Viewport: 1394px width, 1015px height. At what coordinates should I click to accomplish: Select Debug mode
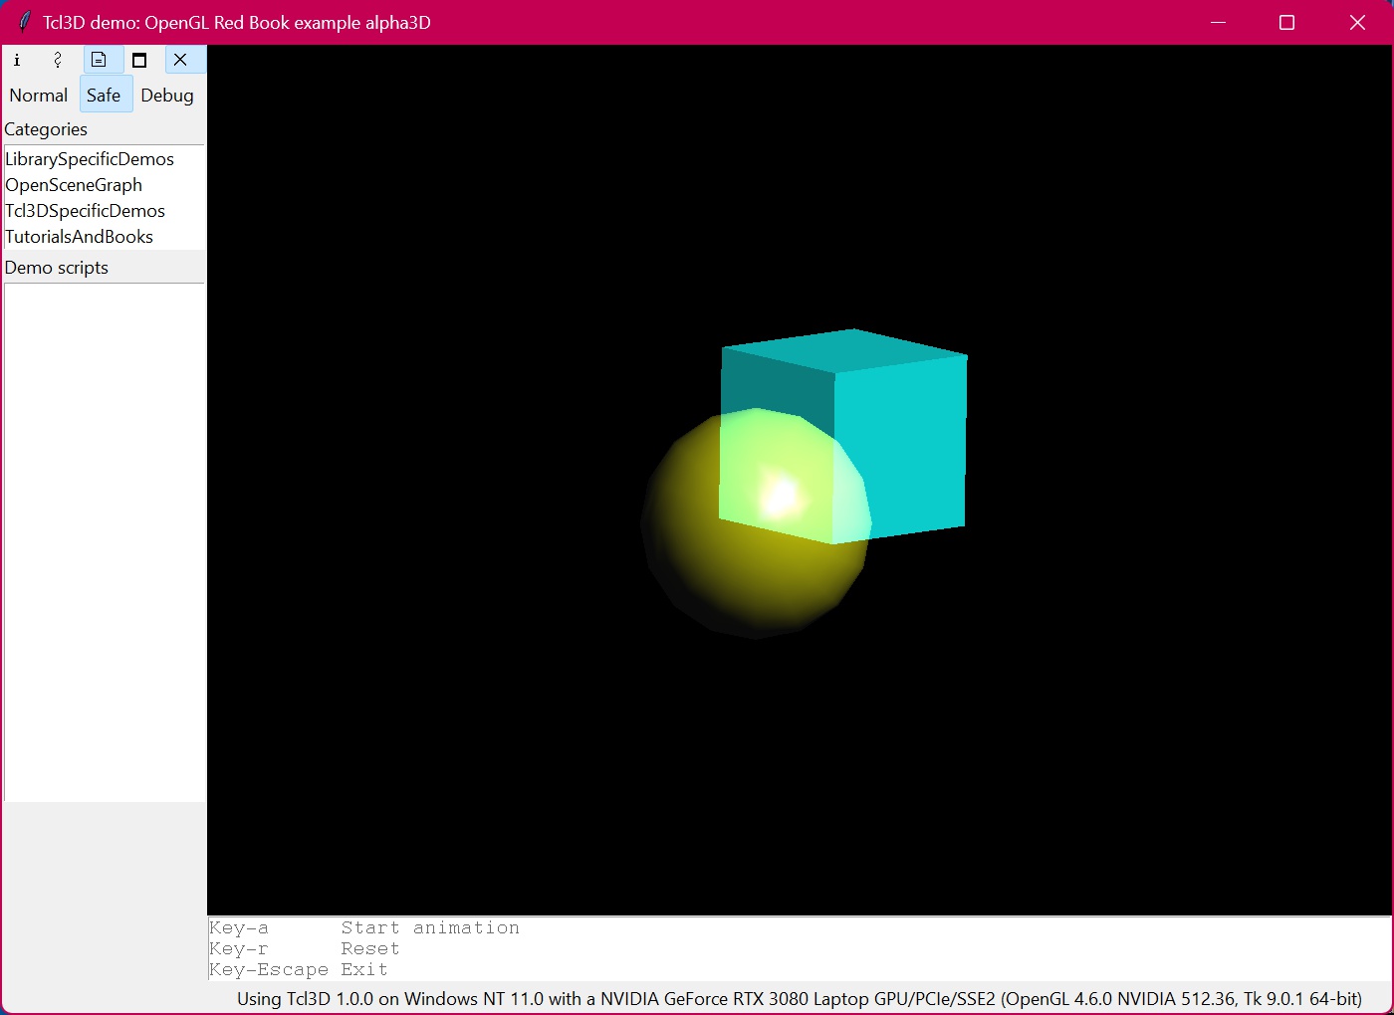(x=167, y=96)
